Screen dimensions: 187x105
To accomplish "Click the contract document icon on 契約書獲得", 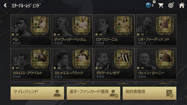I will click(x=170, y=93).
